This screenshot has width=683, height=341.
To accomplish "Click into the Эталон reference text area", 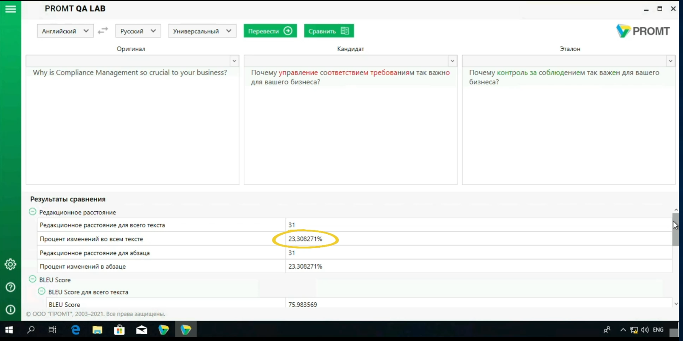I will [x=569, y=126].
